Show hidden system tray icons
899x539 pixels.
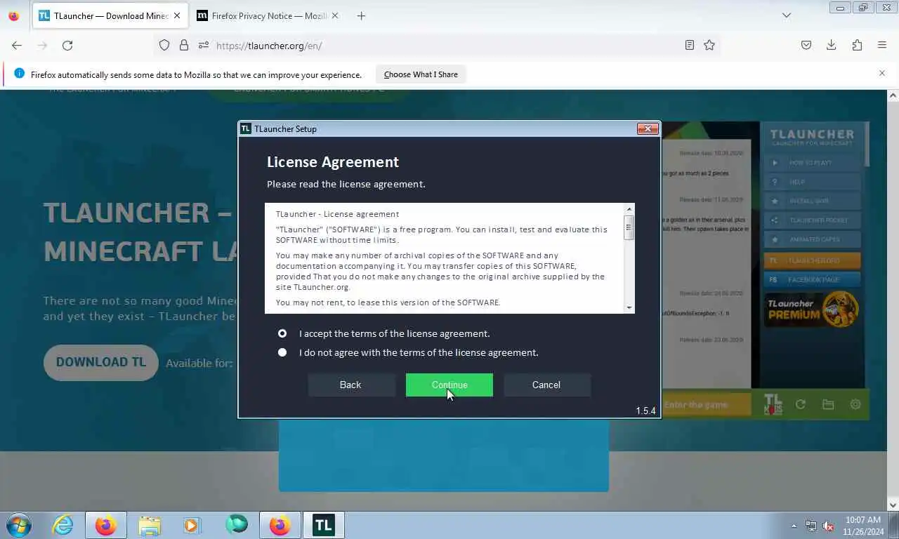(794, 526)
